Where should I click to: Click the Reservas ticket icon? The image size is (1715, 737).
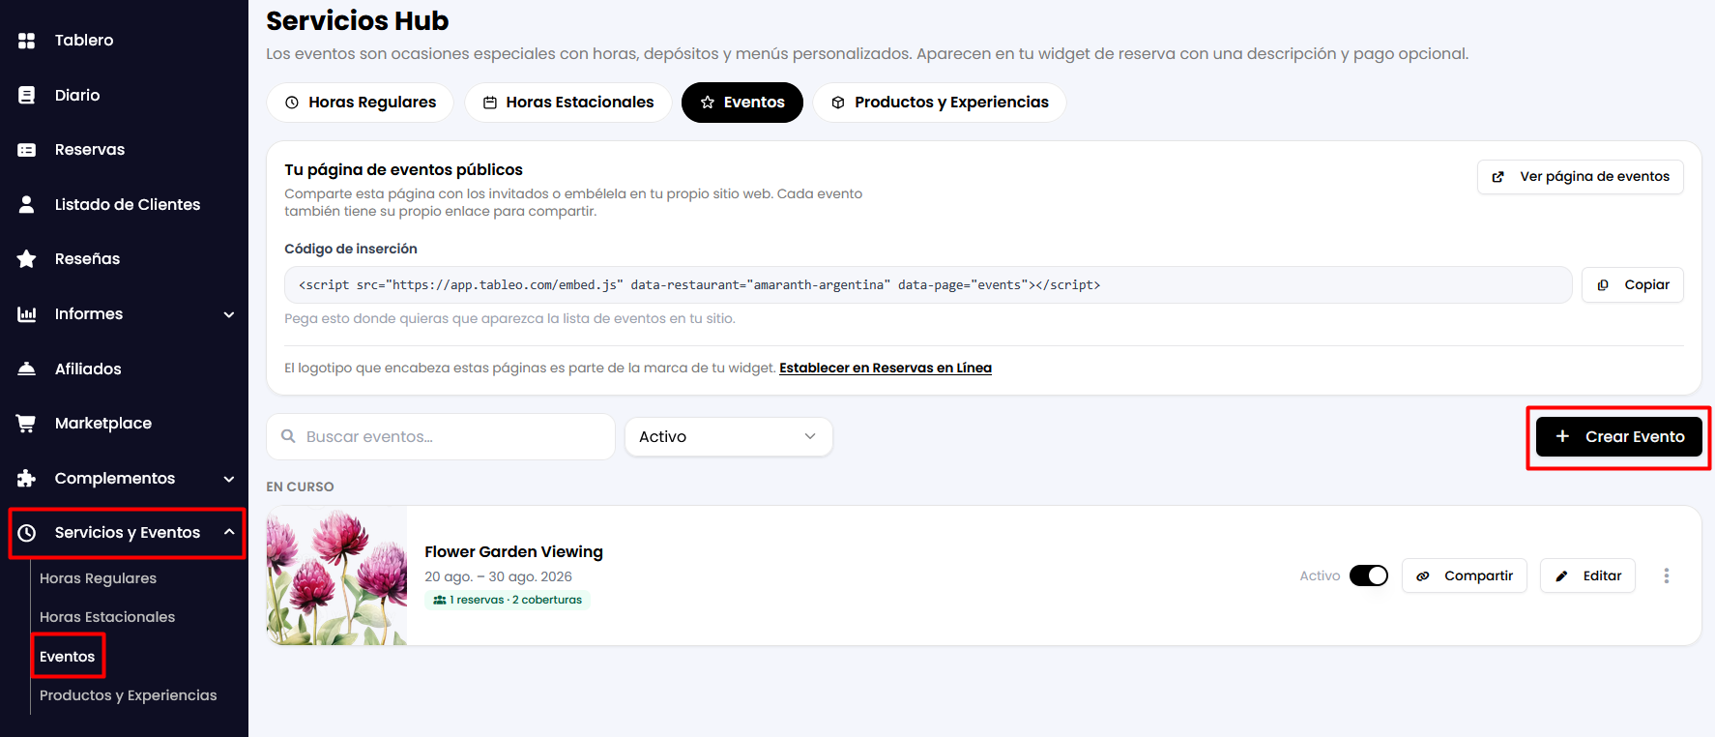[27, 150]
